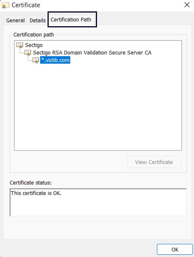Image resolution: width=194 pixels, height=257 pixels.
Task: Switch to the General tab
Action: coord(15,21)
